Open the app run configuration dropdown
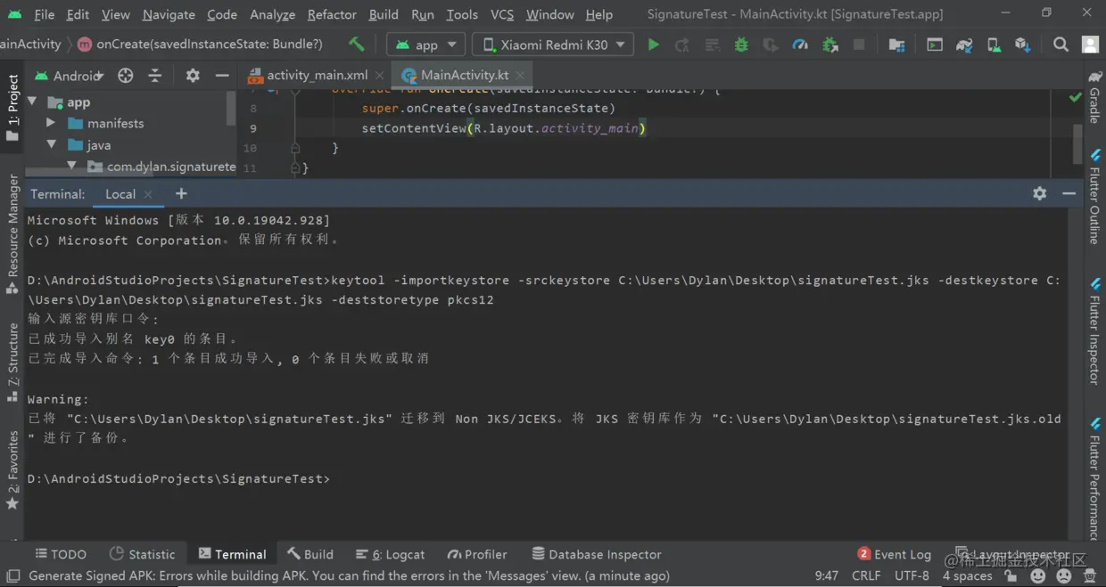 (x=426, y=45)
